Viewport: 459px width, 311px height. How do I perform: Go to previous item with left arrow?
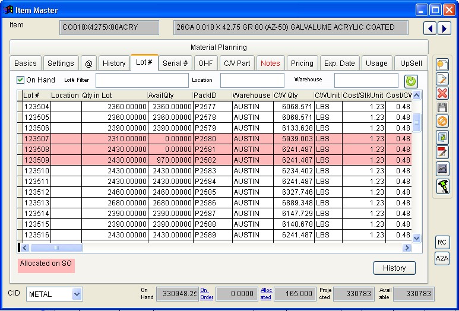430,28
